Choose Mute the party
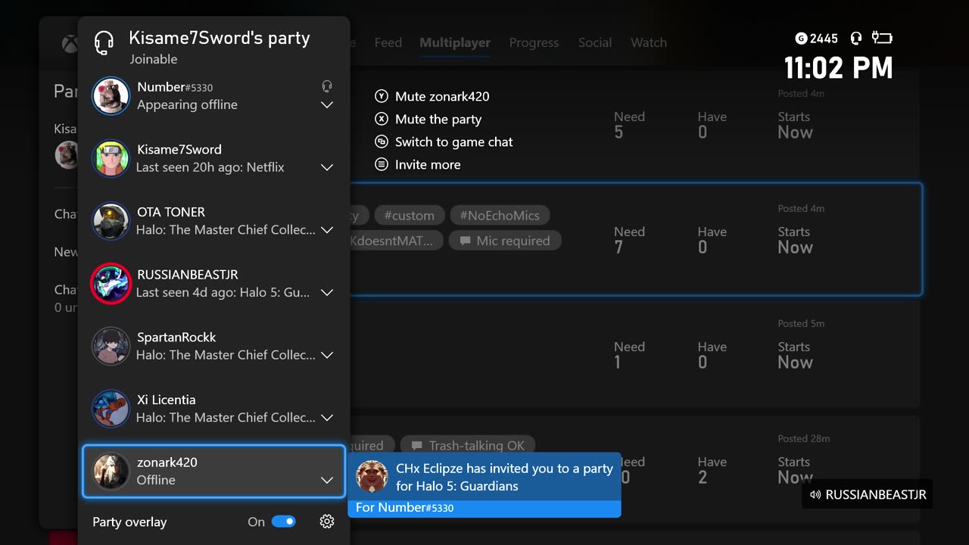The image size is (969, 545). (428, 119)
